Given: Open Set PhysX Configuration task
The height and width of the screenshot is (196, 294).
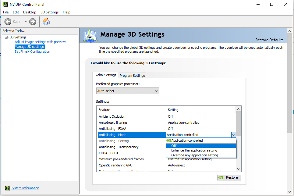Looking at the screenshot, I should point(32,52).
